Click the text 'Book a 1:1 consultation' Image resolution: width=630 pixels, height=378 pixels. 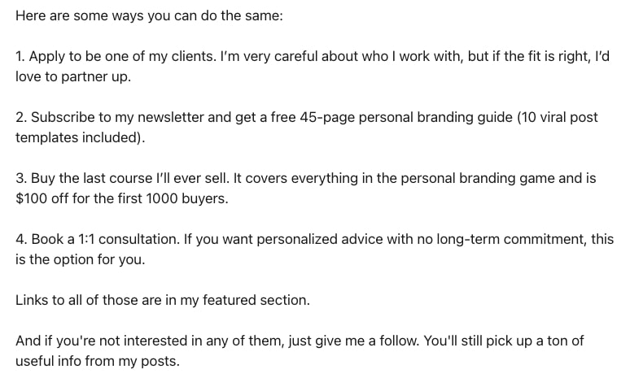click(x=104, y=240)
